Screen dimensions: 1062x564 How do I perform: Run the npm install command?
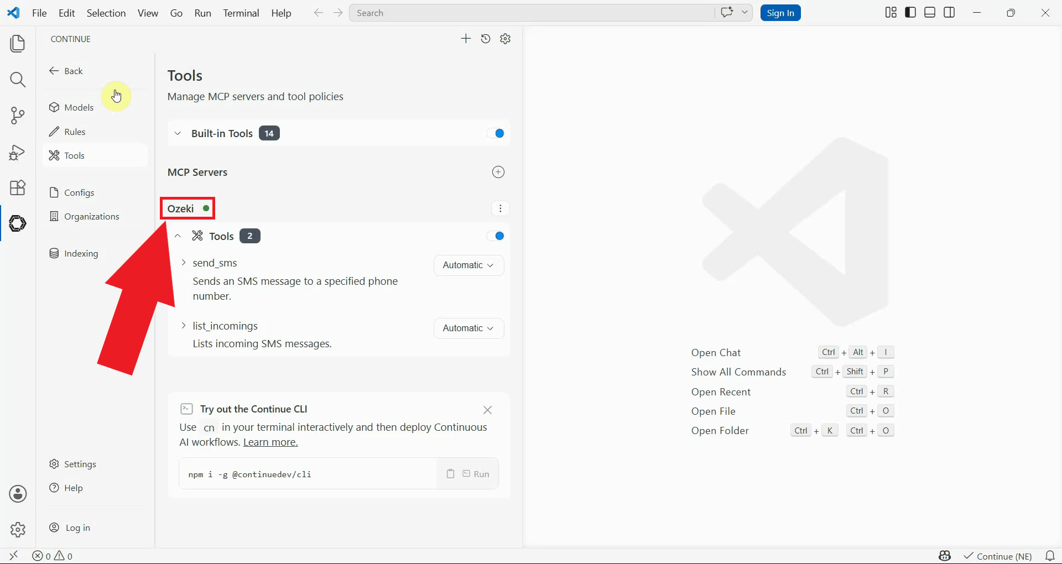(476, 474)
